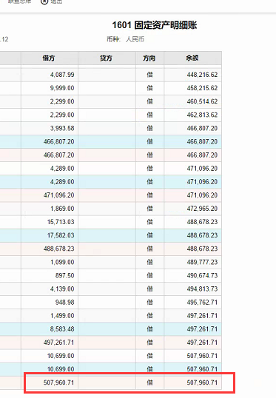Click the 1601 固定资产明细账 title
Image resolution: width=276 pixels, height=398 pixels.
click(x=155, y=25)
